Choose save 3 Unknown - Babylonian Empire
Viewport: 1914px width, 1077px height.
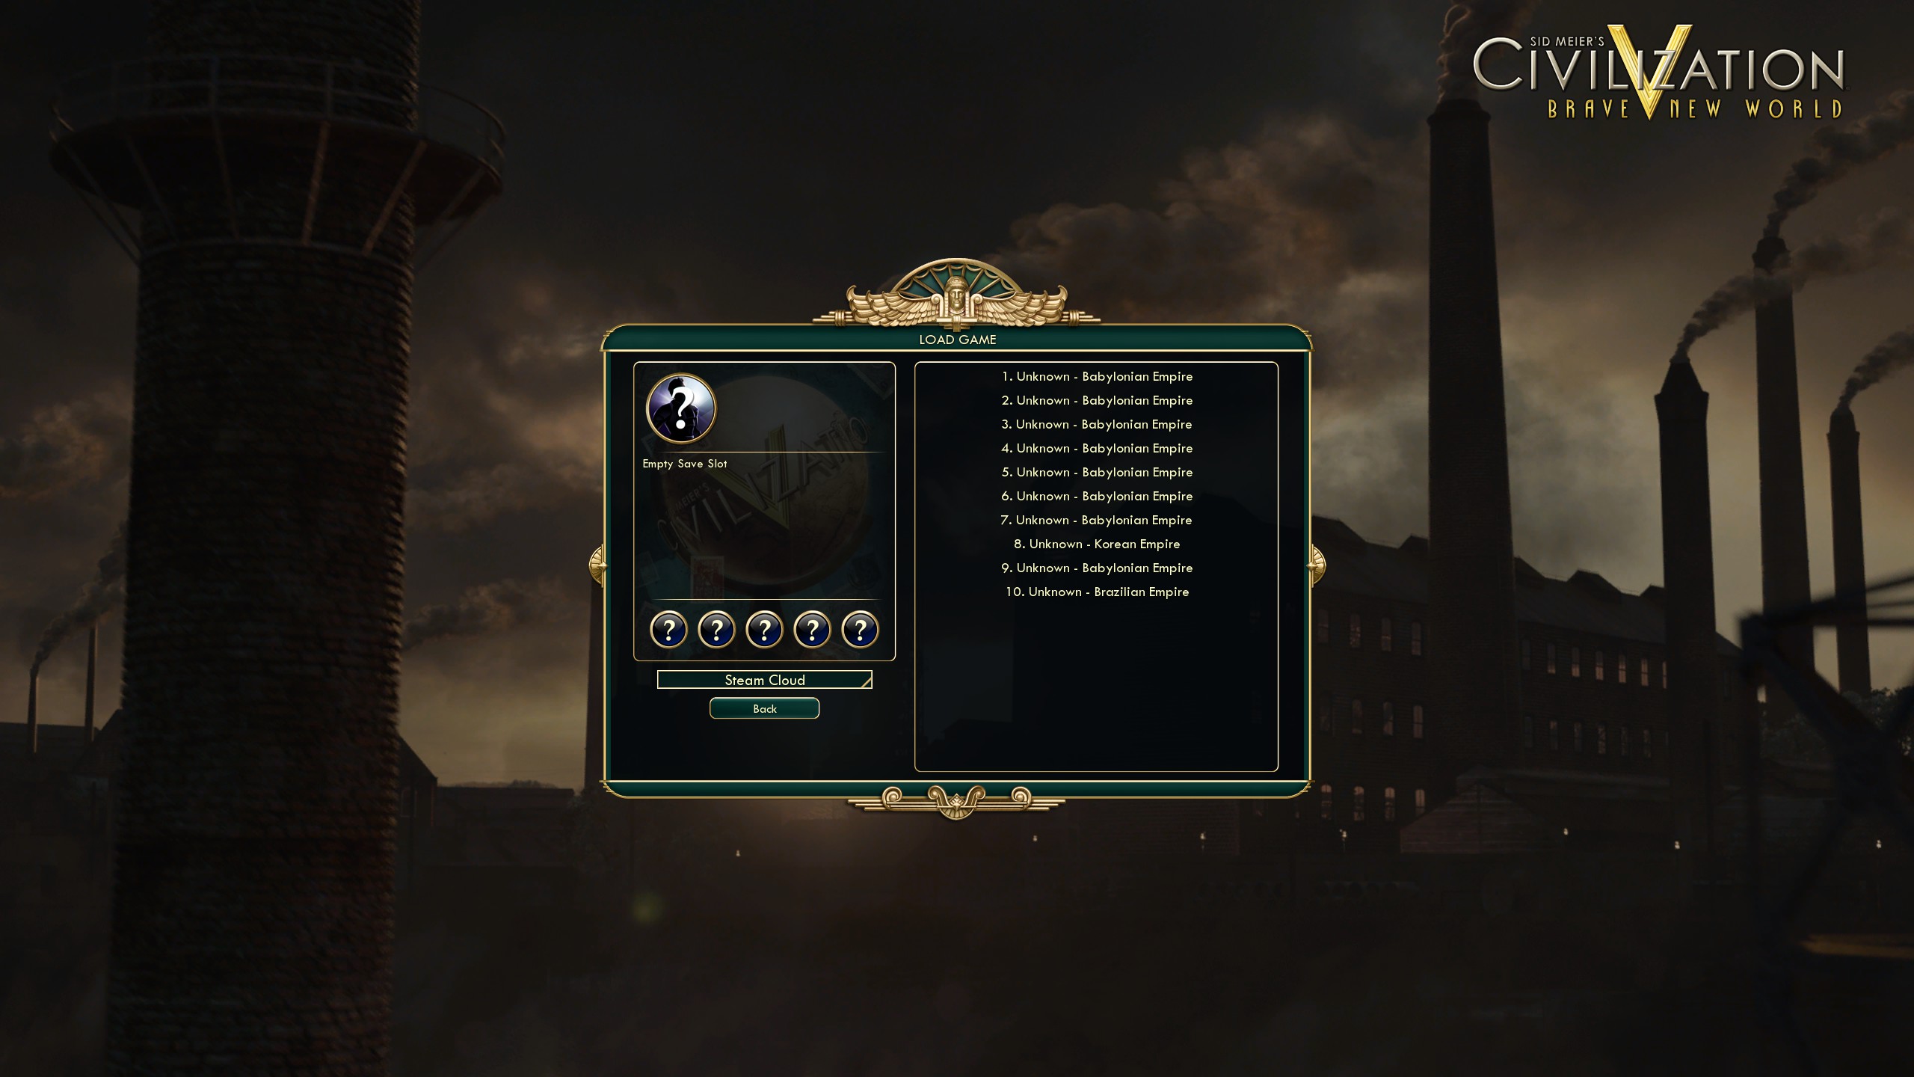1097,425
